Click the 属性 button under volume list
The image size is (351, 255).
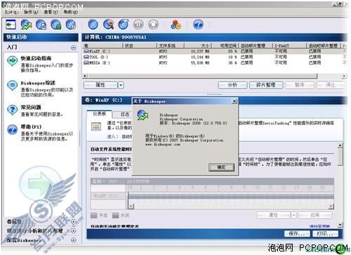pyautogui.click(x=100, y=85)
